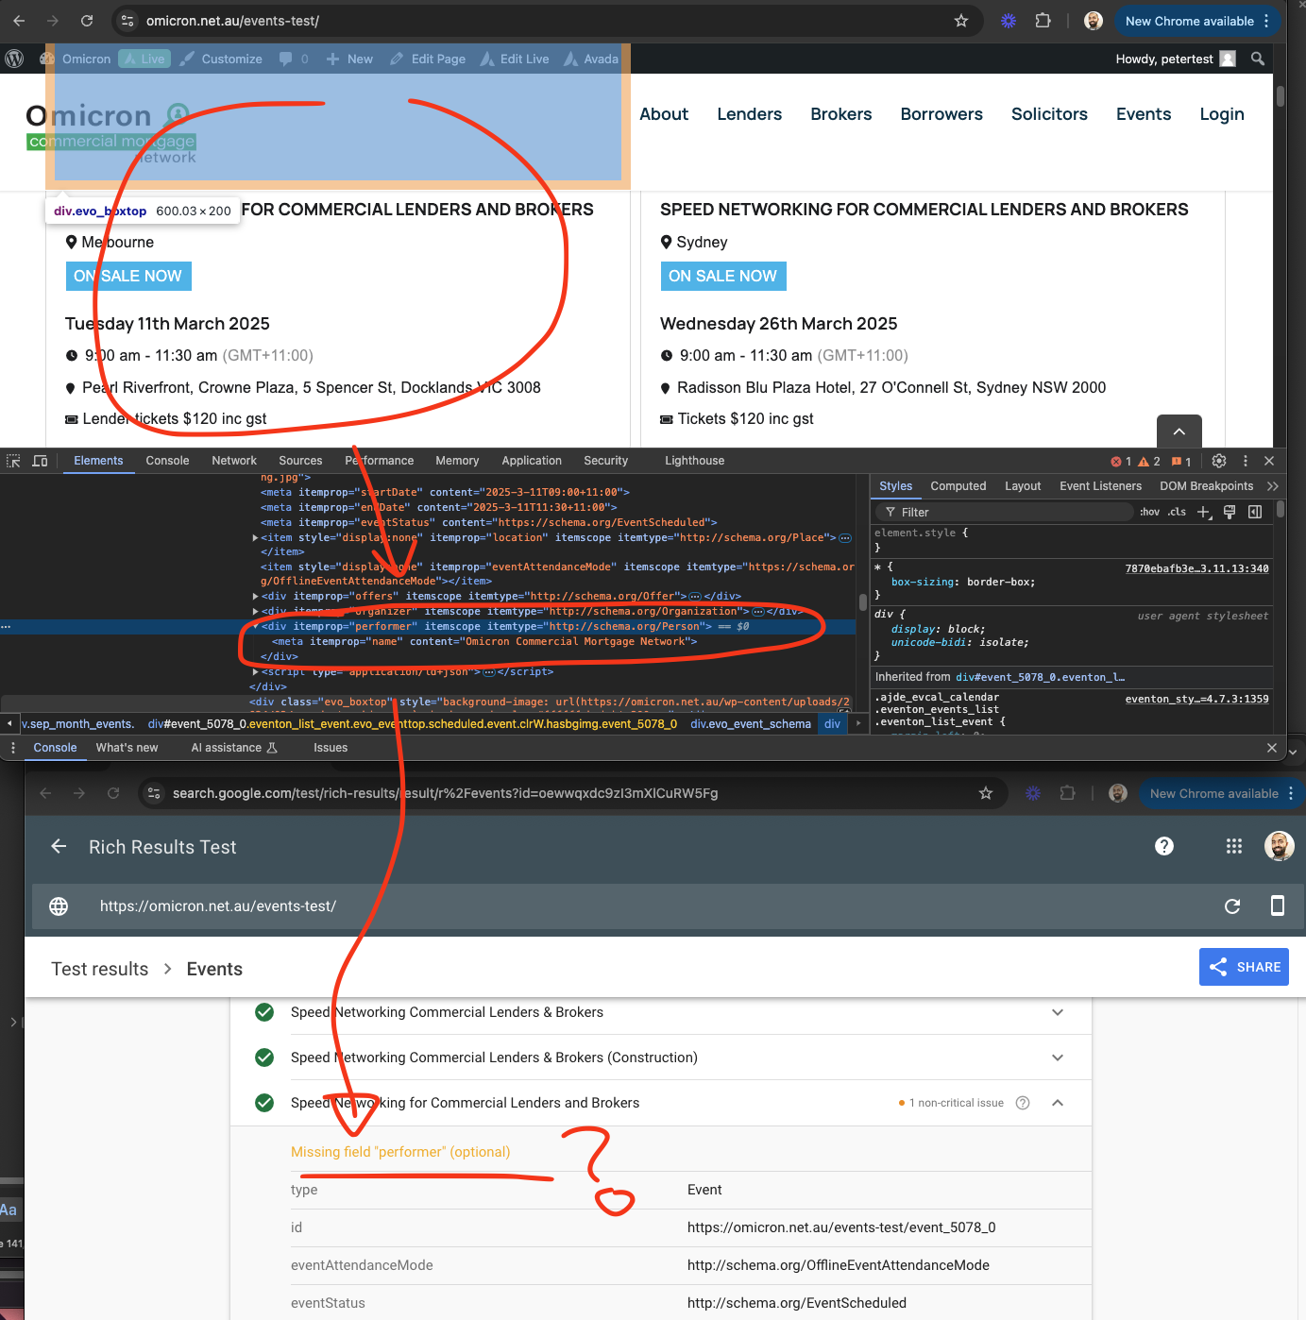Click 'New Chrome available' in the omicron.net.au browser

tap(1196, 21)
